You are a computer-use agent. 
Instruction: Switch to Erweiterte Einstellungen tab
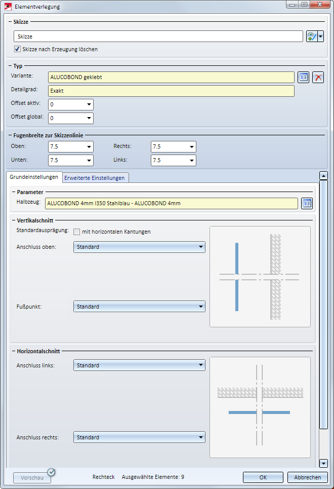point(95,178)
